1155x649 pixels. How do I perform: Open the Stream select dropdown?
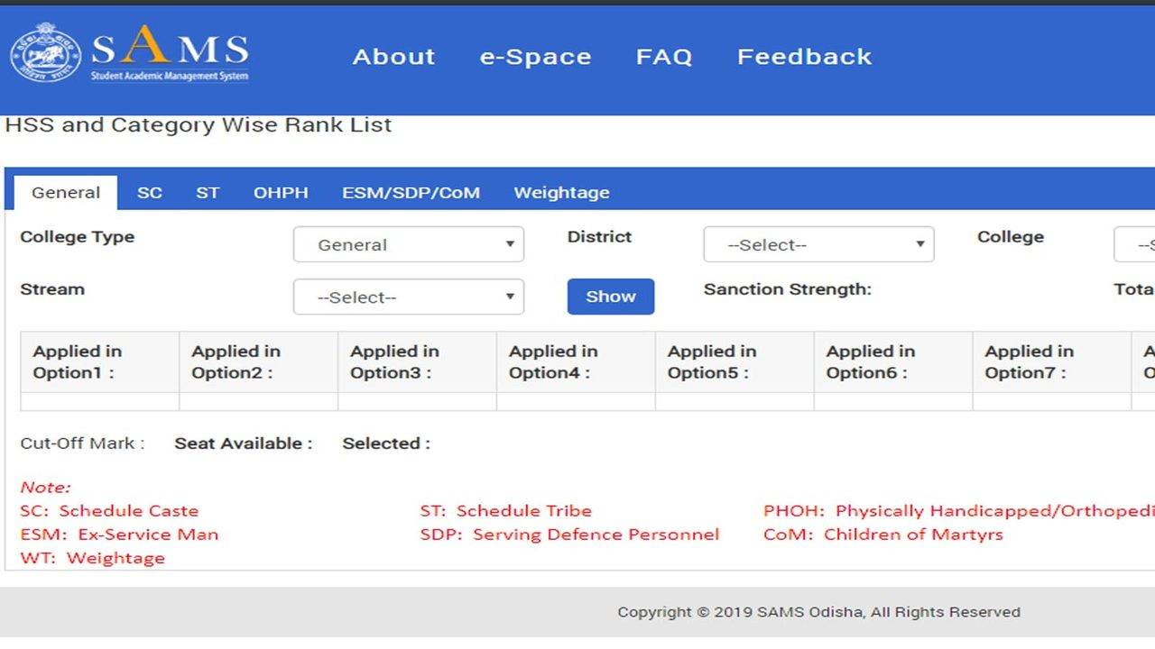[409, 297]
